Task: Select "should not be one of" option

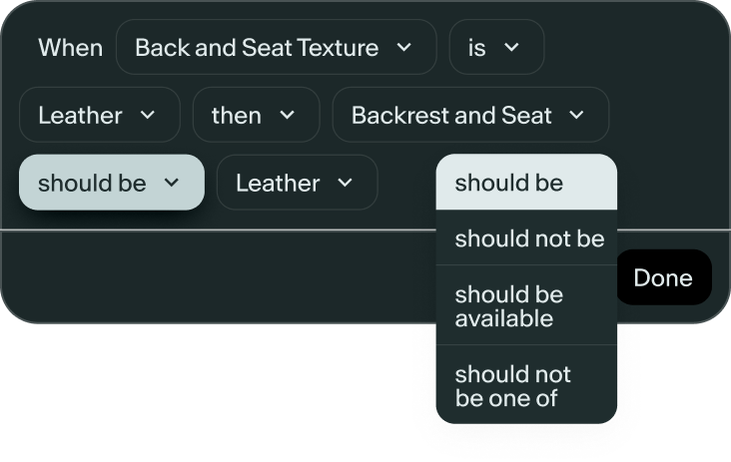Action: tap(525, 386)
